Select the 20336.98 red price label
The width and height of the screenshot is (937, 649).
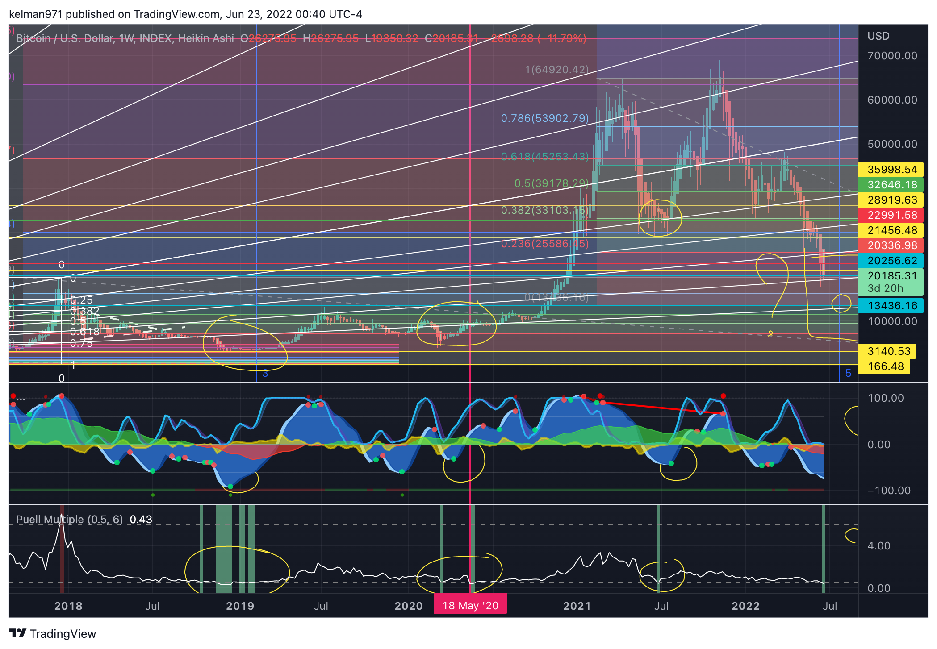891,245
